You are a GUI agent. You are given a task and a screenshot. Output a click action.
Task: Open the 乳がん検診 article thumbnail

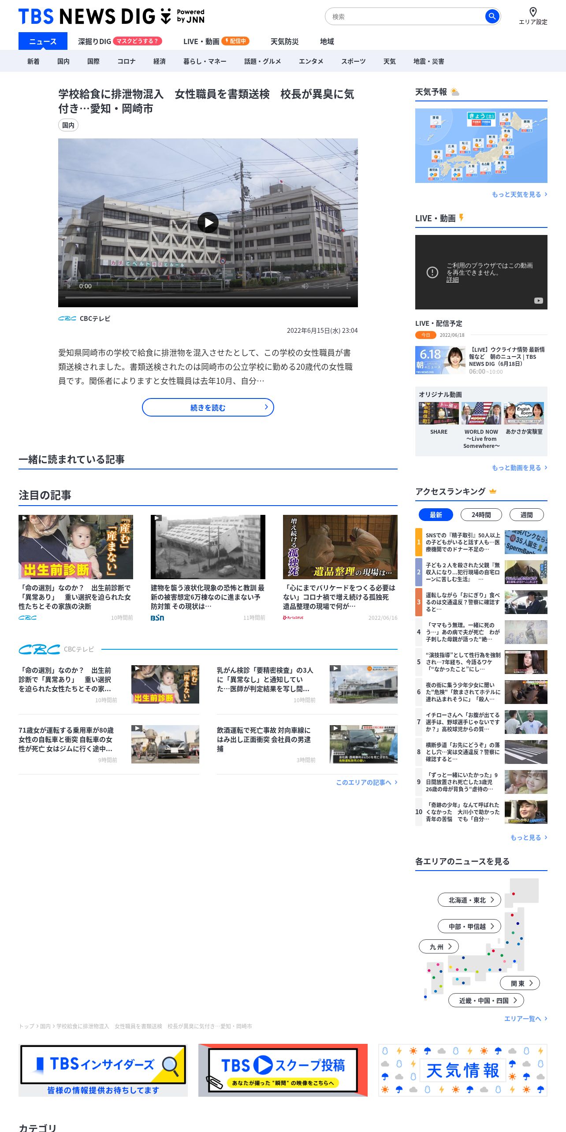pyautogui.click(x=364, y=684)
